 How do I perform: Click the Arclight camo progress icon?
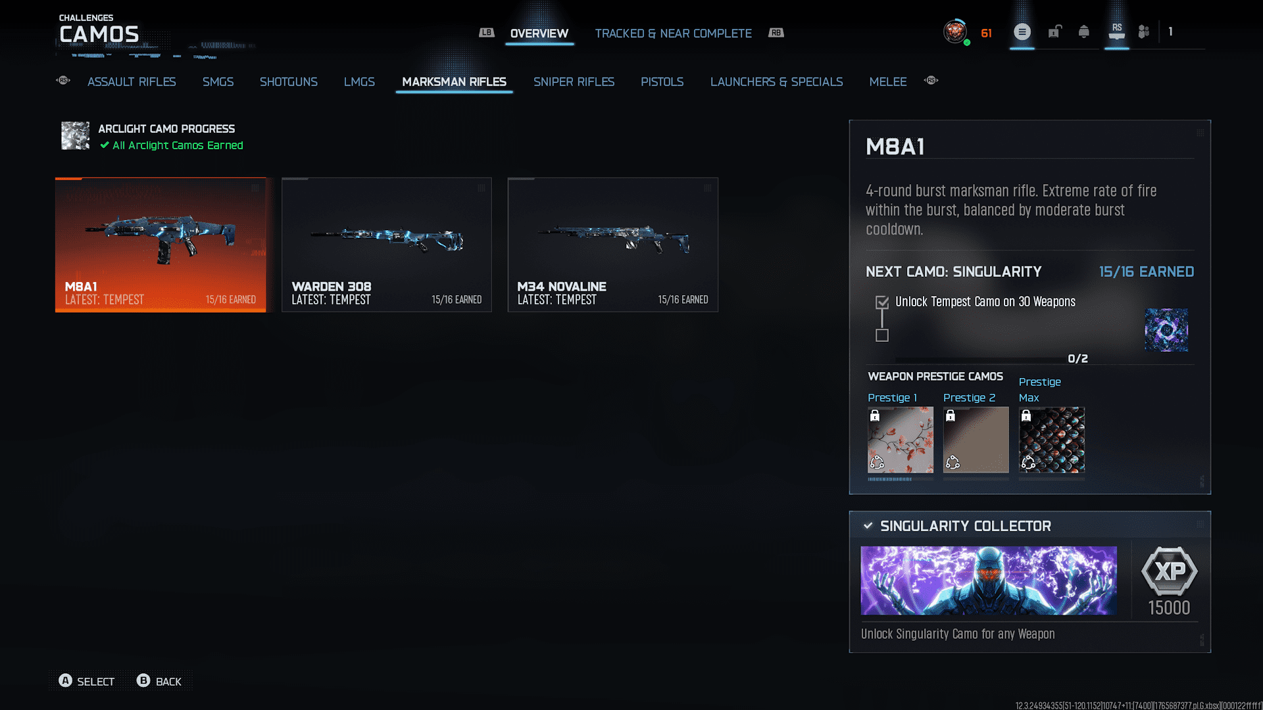click(75, 135)
